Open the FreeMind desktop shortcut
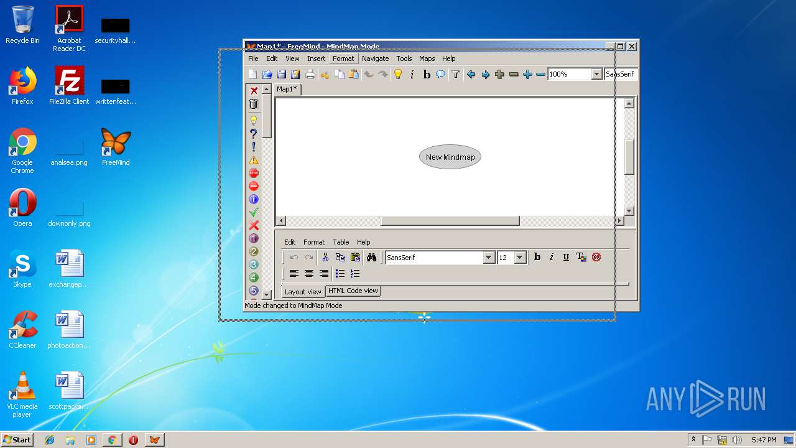This screenshot has height=448, width=796. click(x=116, y=148)
